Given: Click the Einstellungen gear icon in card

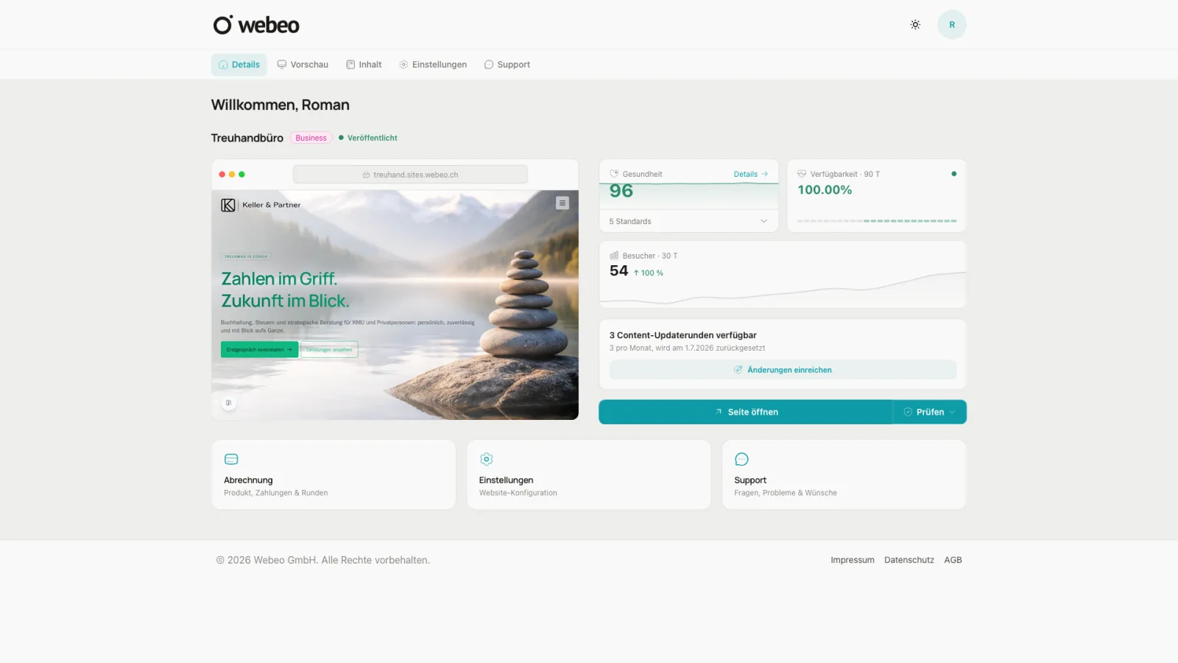Looking at the screenshot, I should pyautogui.click(x=486, y=459).
